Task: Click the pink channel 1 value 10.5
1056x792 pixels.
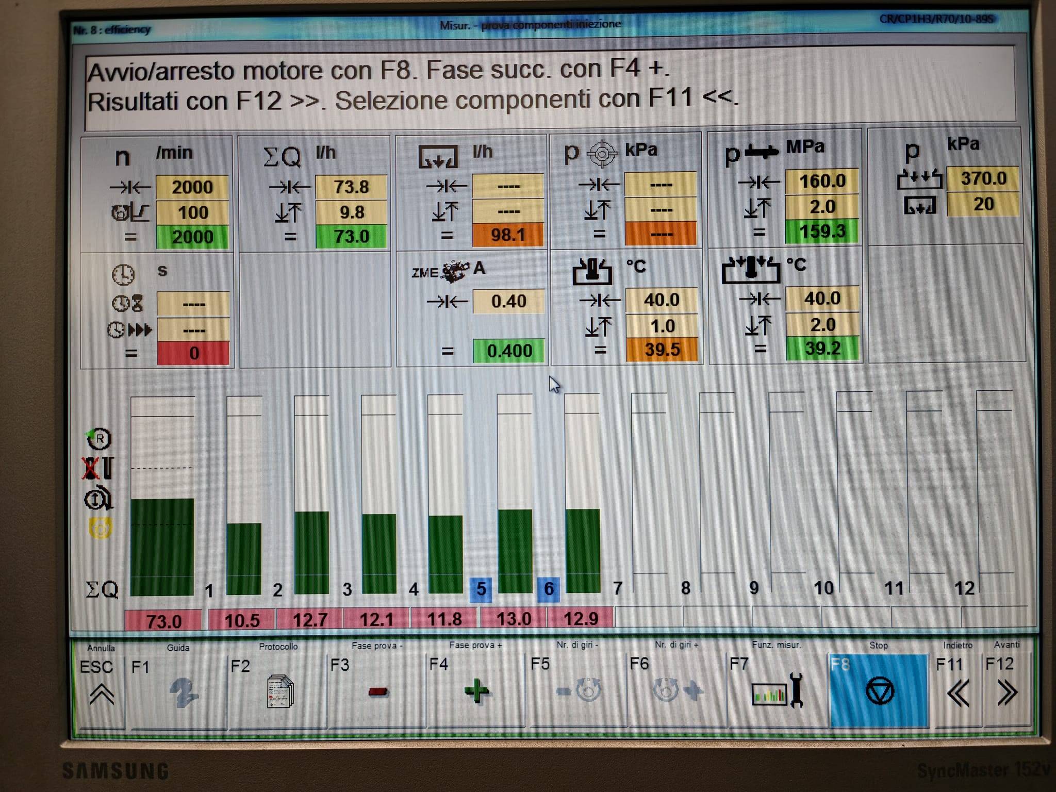Action: pyautogui.click(x=242, y=620)
